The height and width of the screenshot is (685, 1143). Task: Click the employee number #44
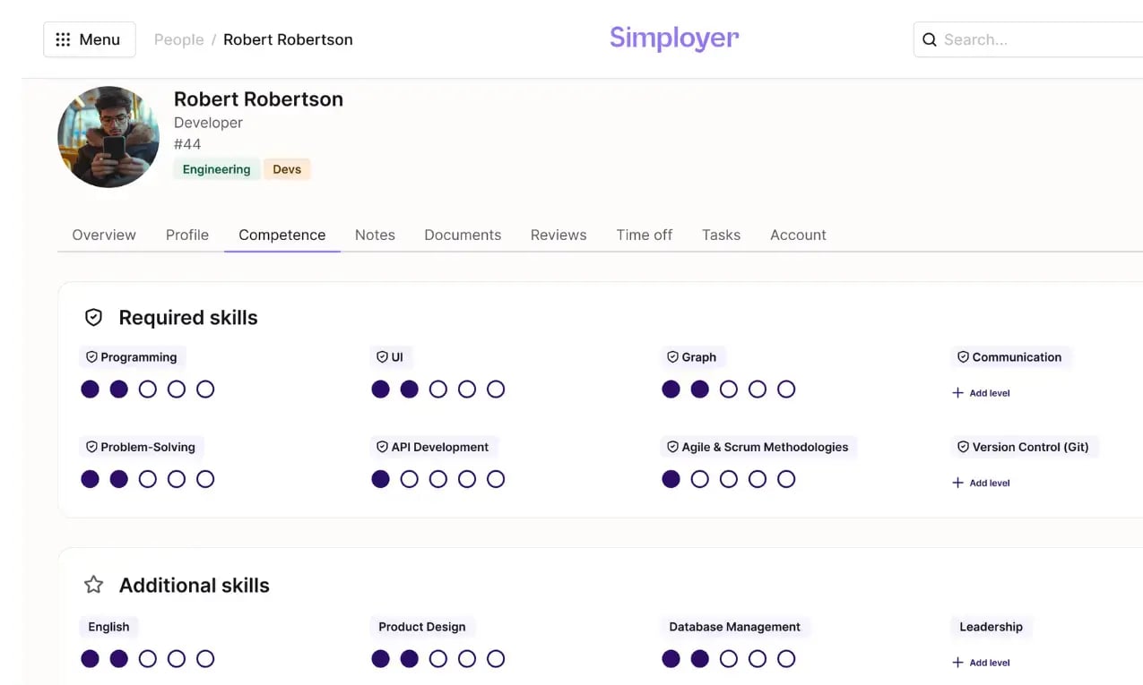(x=187, y=144)
